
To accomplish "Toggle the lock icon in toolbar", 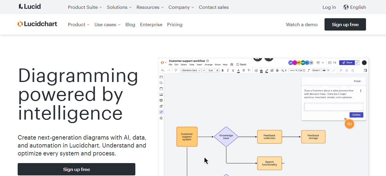I will coord(352,71).
